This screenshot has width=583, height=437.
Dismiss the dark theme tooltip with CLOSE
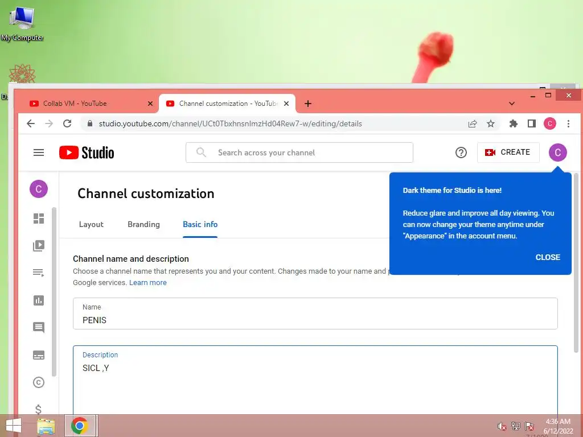coord(548,257)
